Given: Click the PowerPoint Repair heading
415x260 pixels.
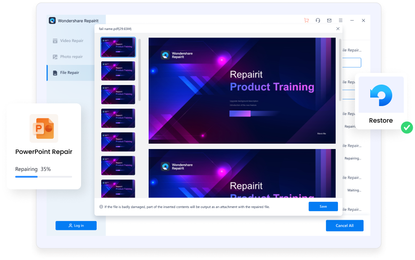Looking at the screenshot, I should pyautogui.click(x=44, y=152).
